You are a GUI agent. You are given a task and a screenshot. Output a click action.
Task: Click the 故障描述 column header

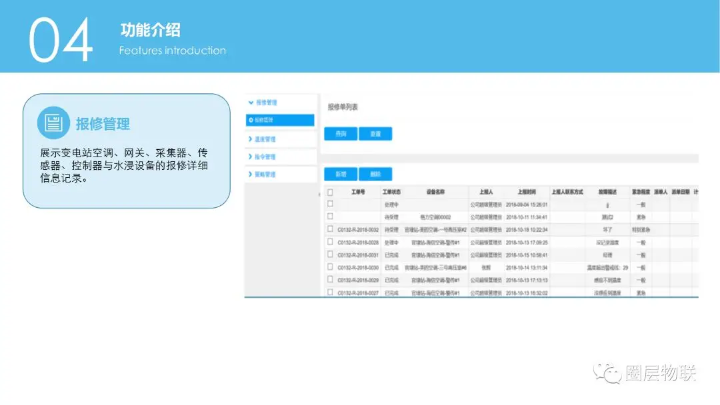click(607, 193)
